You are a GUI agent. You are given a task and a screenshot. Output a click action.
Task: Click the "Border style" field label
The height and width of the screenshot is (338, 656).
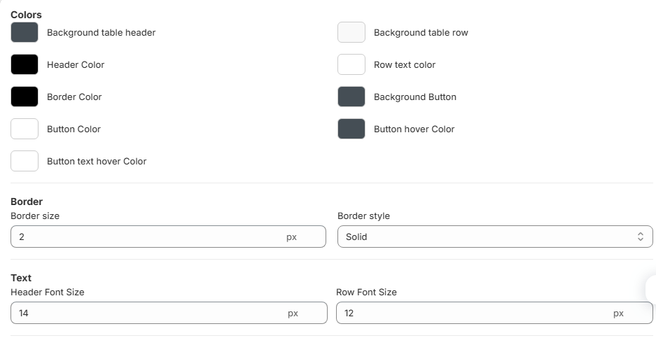tap(363, 216)
